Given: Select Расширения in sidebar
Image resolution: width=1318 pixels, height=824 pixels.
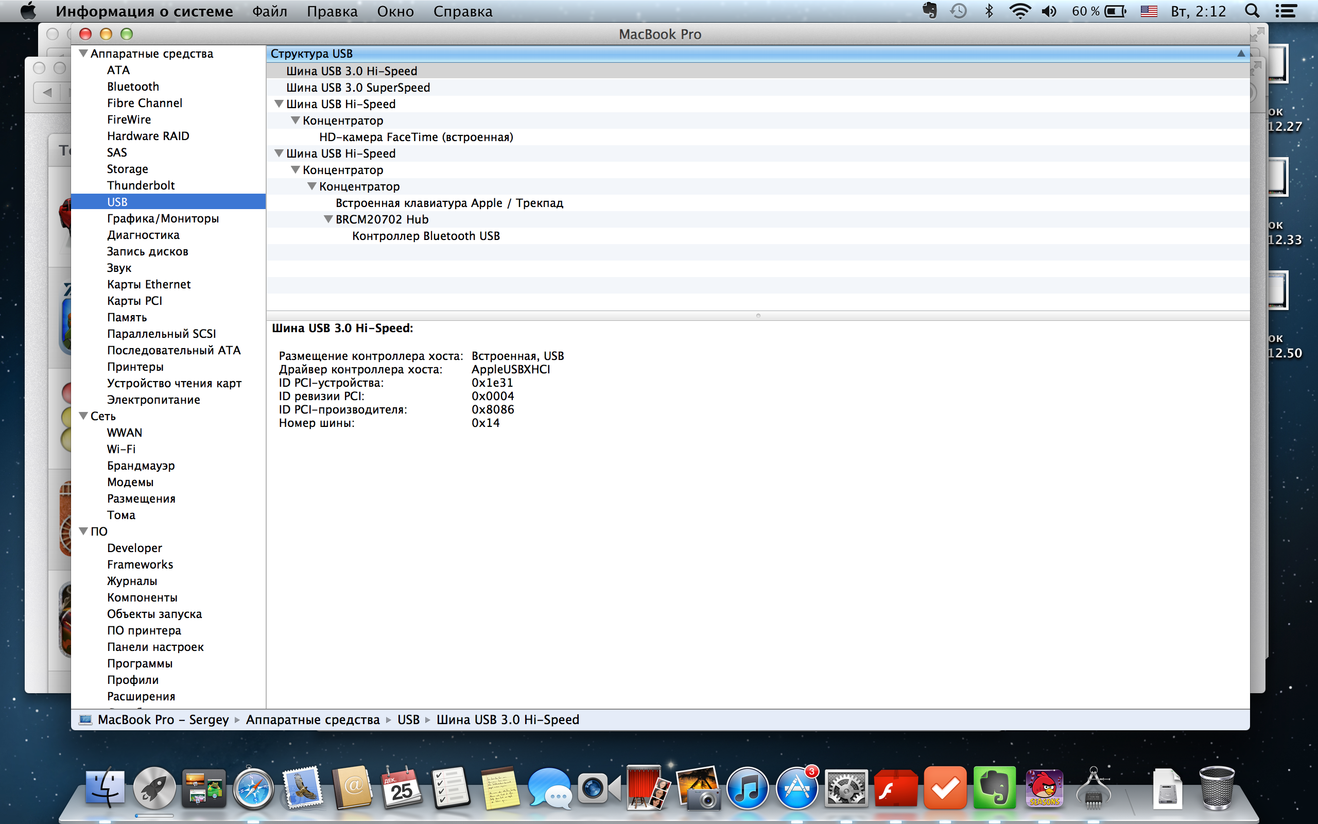Looking at the screenshot, I should coord(168,696).
